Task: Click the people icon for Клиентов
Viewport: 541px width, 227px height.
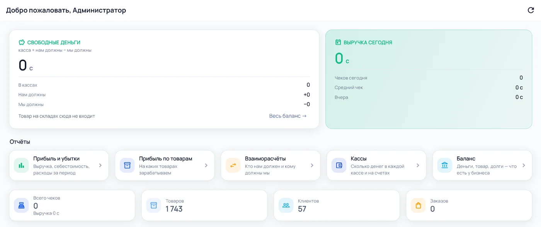Action: 286,205
